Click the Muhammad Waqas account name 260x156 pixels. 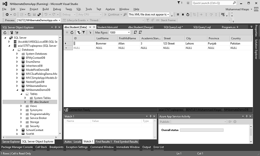tap(237, 9)
